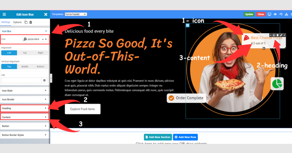Click the orange checkmark on Order Complete
Viewport: 292px width, 153px height.
[171, 98]
